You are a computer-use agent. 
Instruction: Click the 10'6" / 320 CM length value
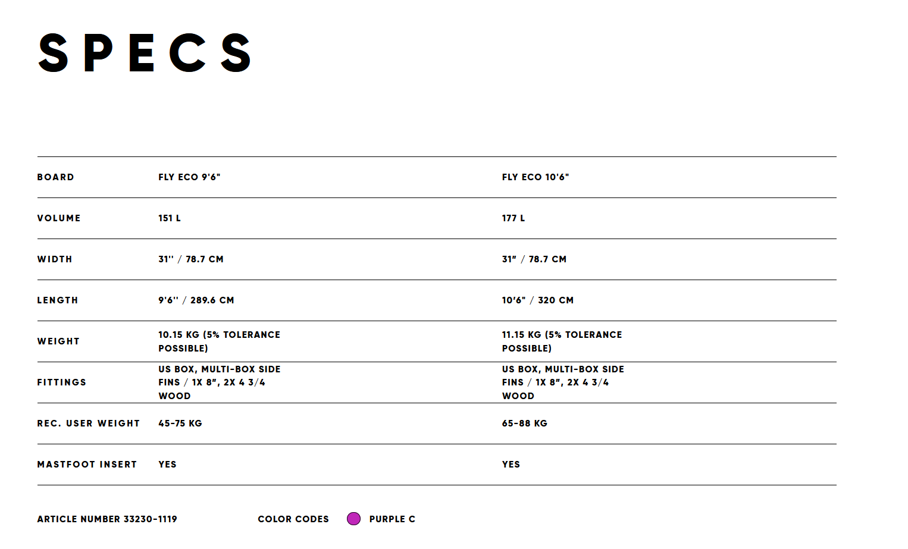(538, 300)
